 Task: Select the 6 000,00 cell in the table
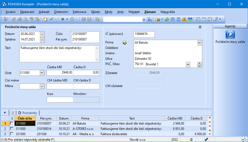196,134
